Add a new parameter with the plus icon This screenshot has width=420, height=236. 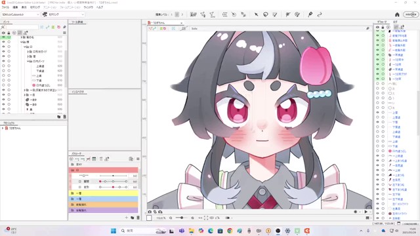click(127, 218)
